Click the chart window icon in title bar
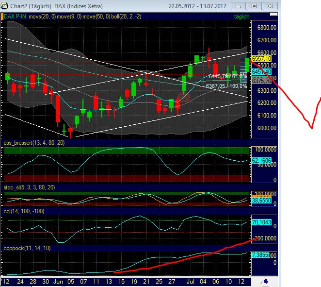This screenshot has width=321, height=287. click(x=4, y=5)
